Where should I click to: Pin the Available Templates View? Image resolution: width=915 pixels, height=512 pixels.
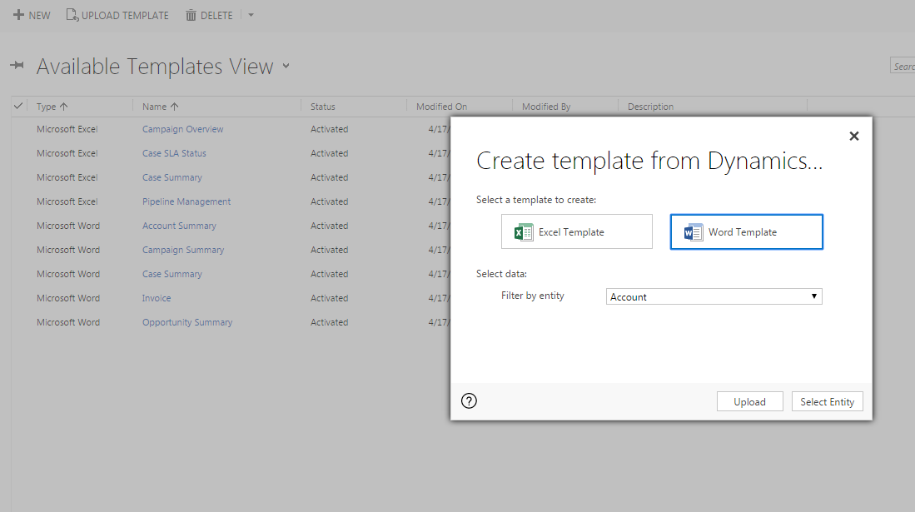point(17,66)
